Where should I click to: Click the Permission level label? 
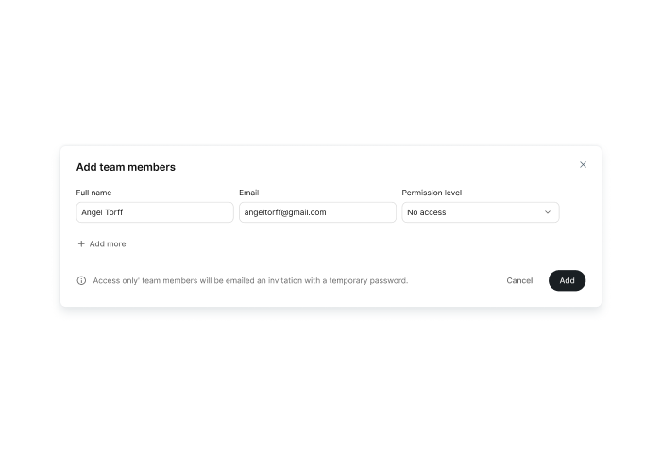click(x=432, y=193)
